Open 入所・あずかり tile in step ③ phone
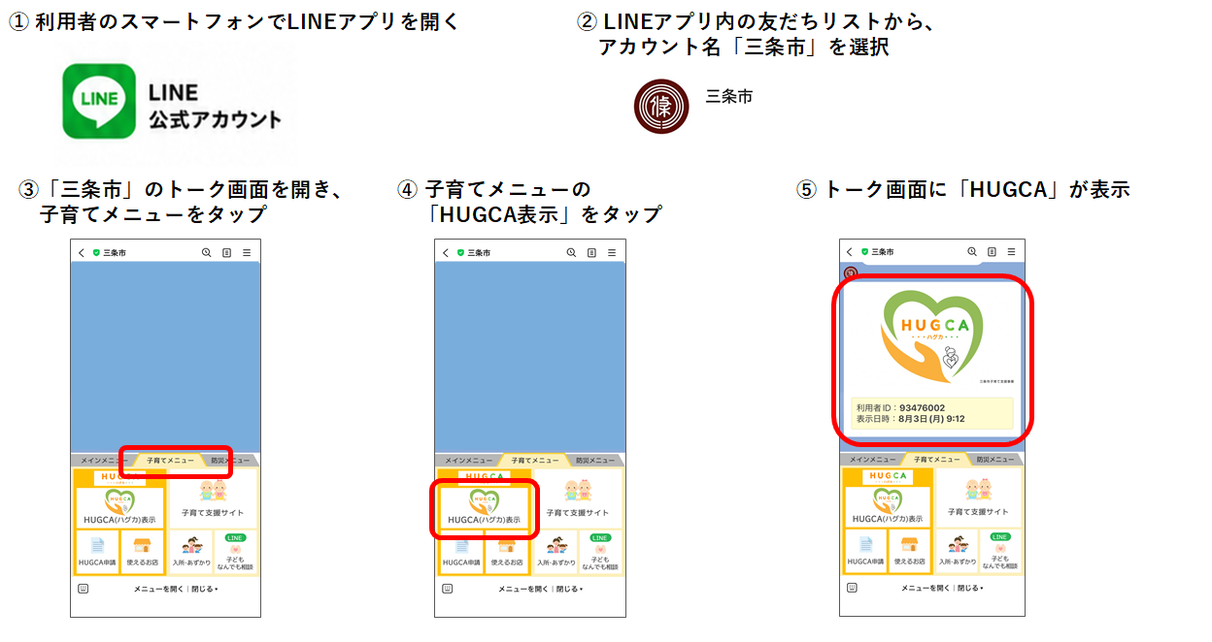Screen dimensions: 1212x642 [x=191, y=552]
